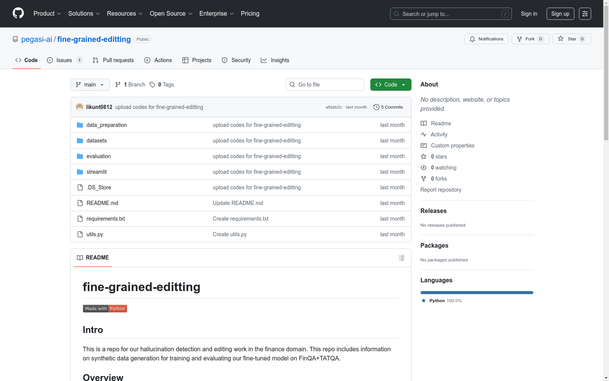
Task: Open the green Code dropdown button
Action: pyautogui.click(x=391, y=85)
